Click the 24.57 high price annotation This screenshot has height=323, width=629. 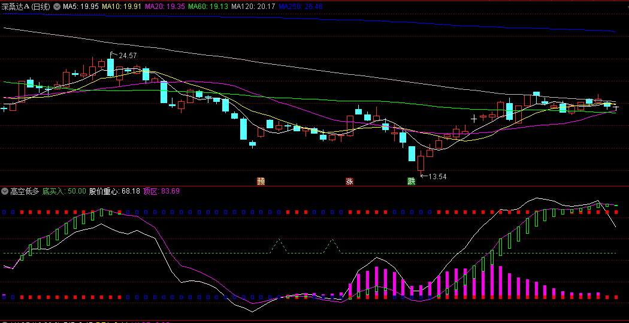pos(128,56)
